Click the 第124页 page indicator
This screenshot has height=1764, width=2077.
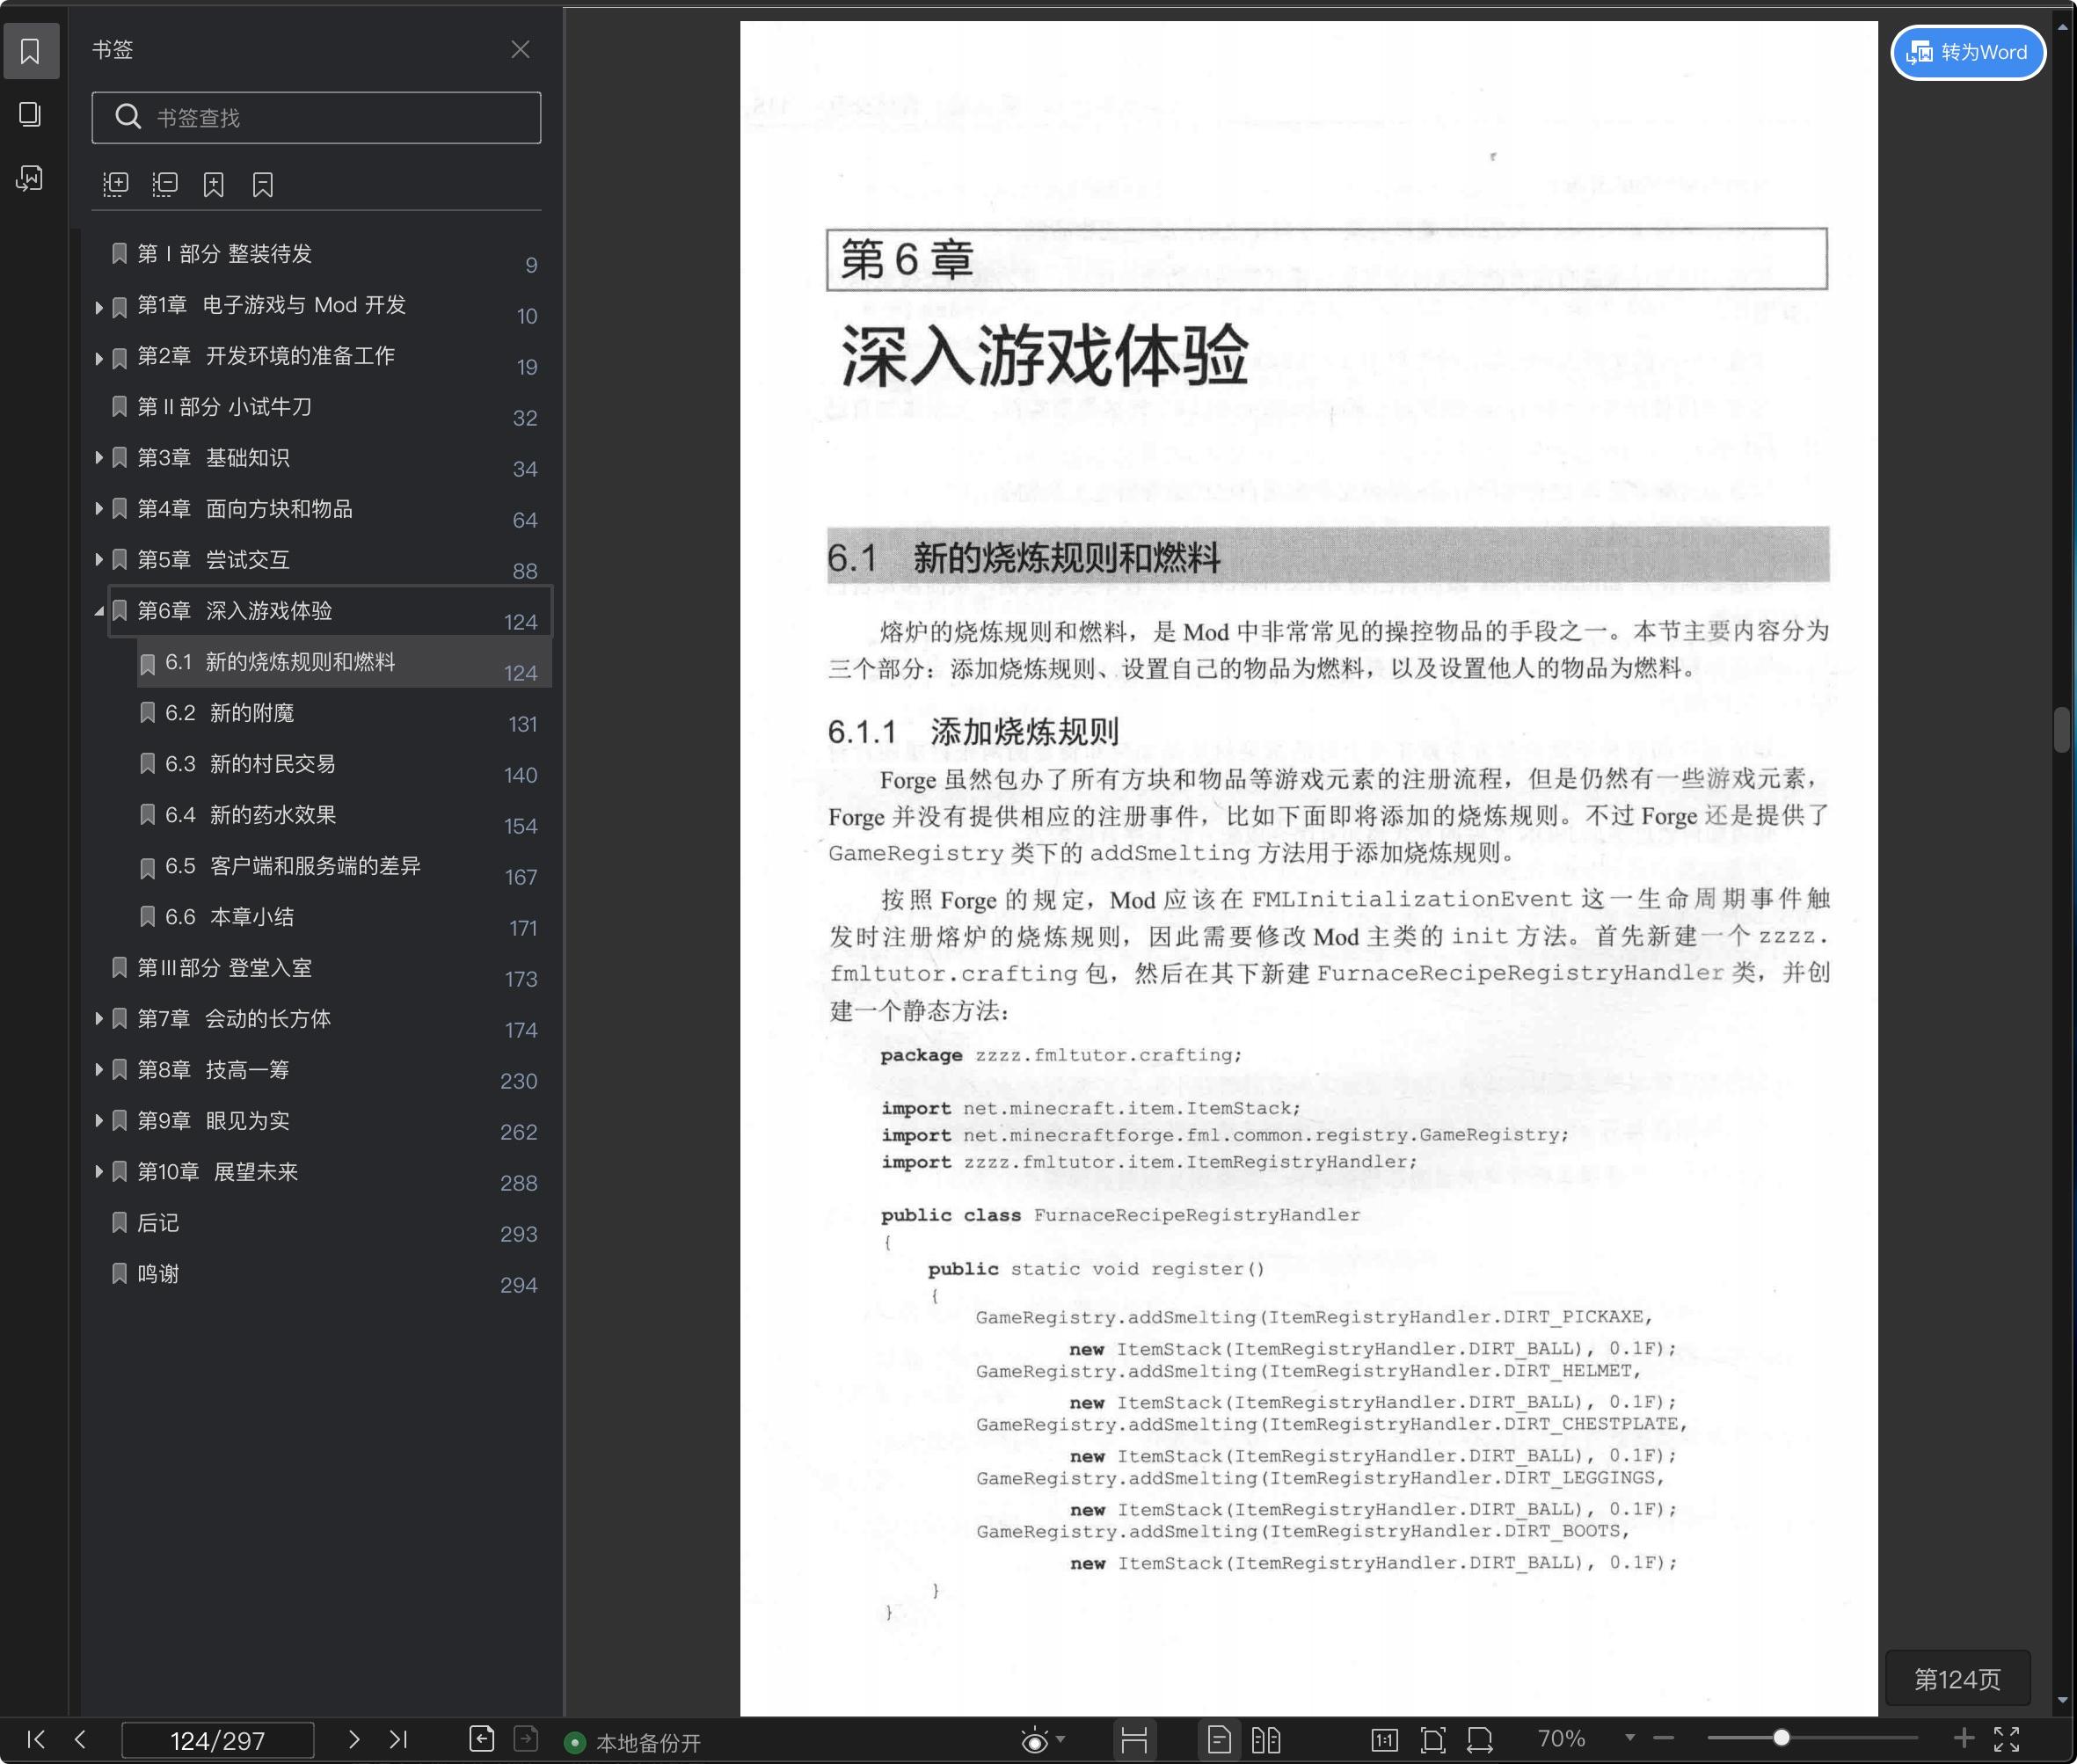pyautogui.click(x=1957, y=1679)
